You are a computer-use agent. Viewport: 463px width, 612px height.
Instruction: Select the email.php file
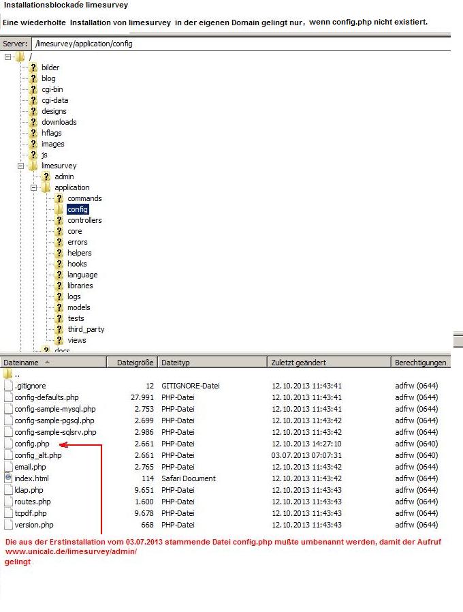pyautogui.click(x=30, y=468)
